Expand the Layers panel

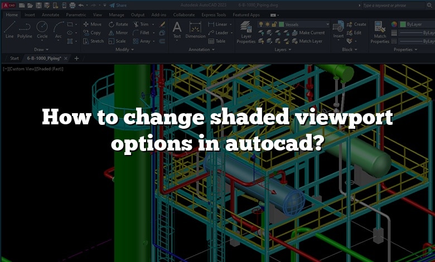(283, 50)
